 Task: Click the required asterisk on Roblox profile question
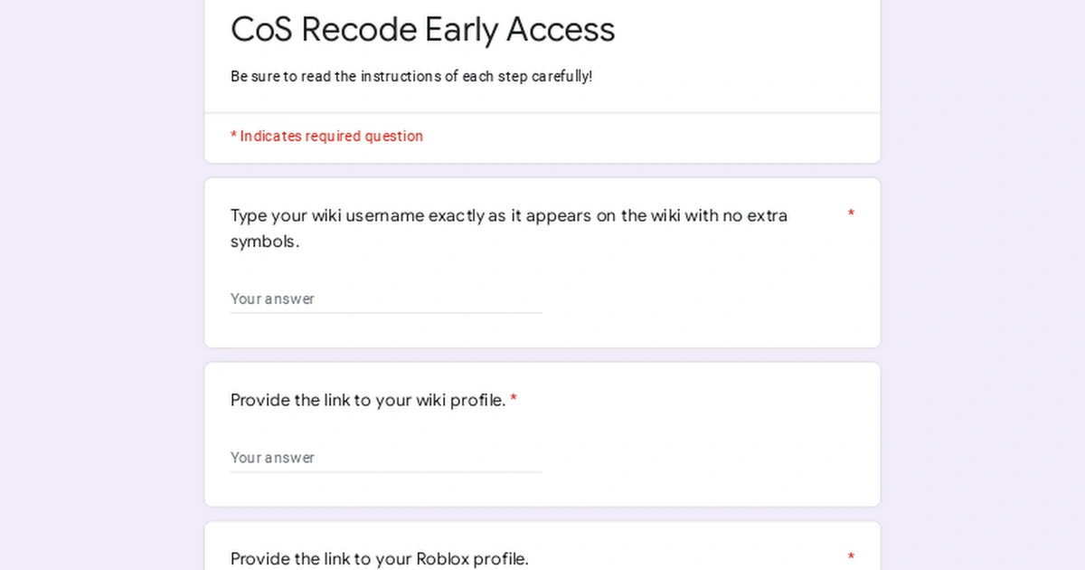click(851, 554)
